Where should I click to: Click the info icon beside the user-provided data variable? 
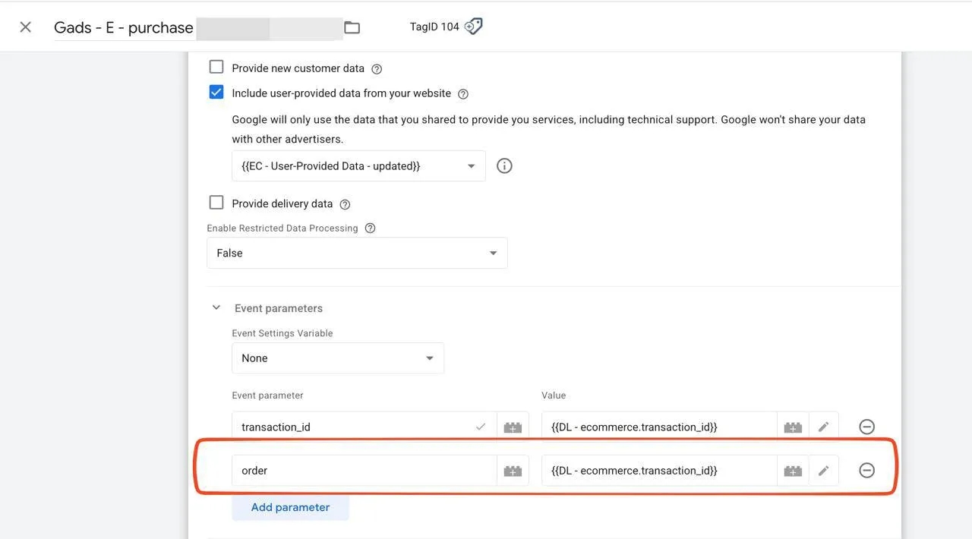click(x=504, y=165)
